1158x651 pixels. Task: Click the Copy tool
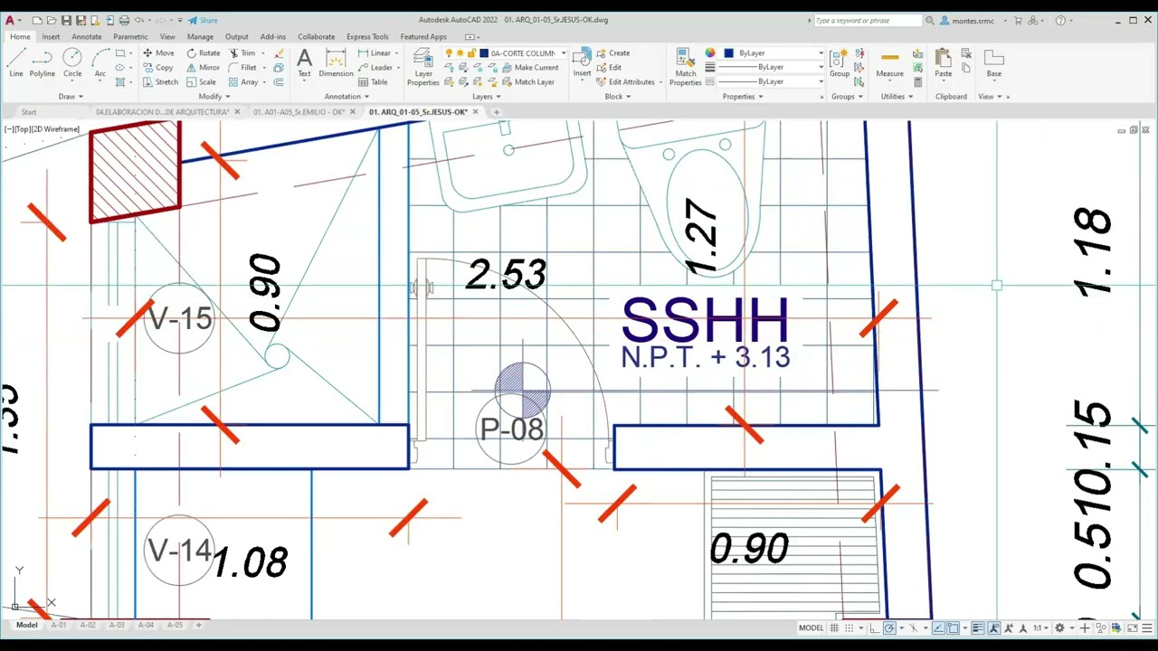click(158, 68)
